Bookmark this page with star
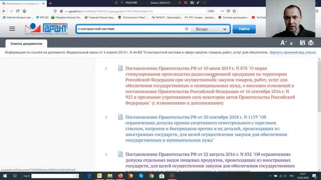Viewport: 321px width, 180px height. click(x=234, y=11)
